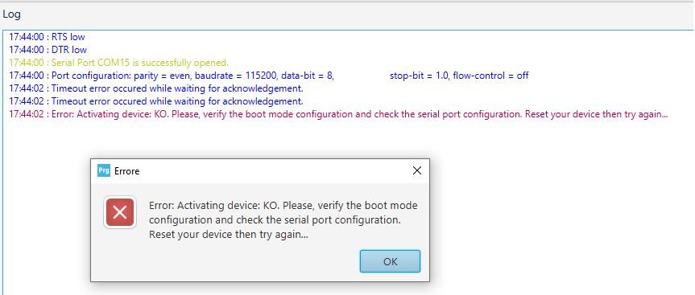Viewport: 695px width, 295px height.
Task: Click the dialog's Activating device KO message line
Action: [x=283, y=206]
